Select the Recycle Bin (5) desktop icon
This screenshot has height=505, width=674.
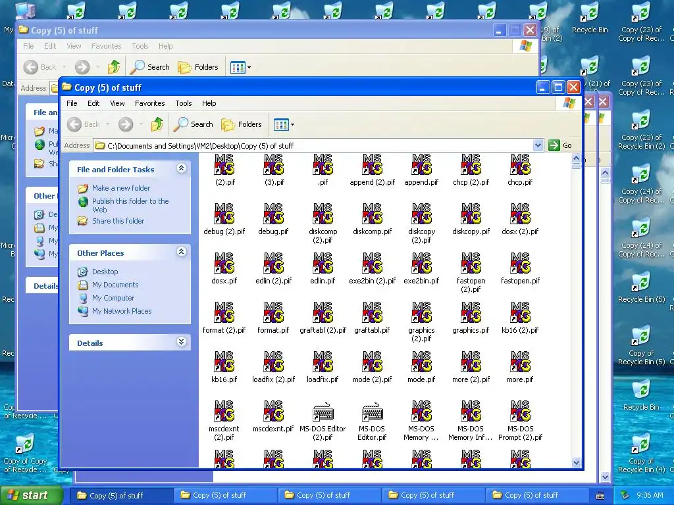pos(641,282)
